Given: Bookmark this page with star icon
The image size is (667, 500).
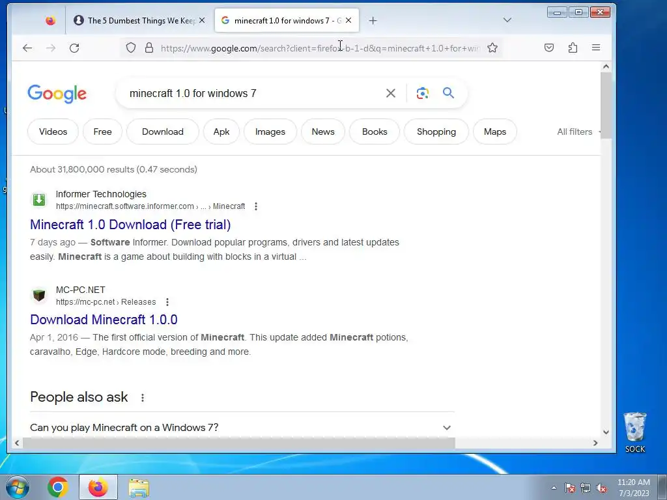Looking at the screenshot, I should [492, 48].
